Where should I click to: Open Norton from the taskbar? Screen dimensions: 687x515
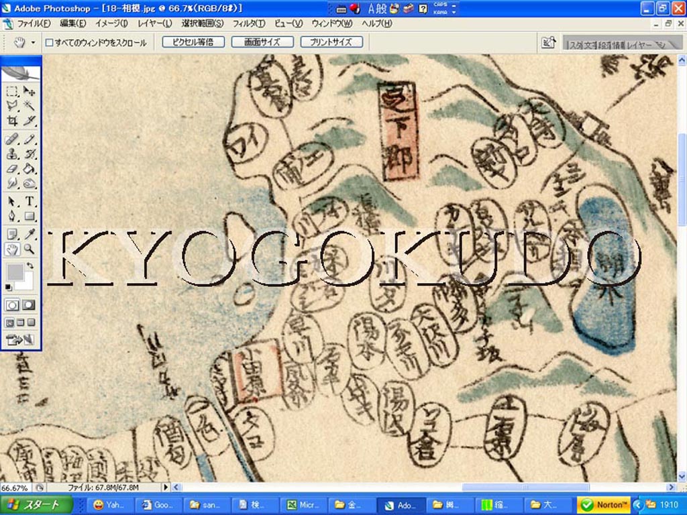coord(604,505)
